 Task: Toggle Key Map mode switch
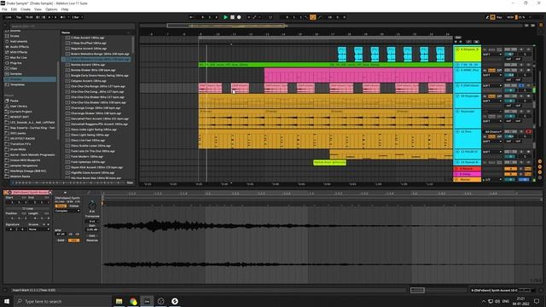coord(499,17)
